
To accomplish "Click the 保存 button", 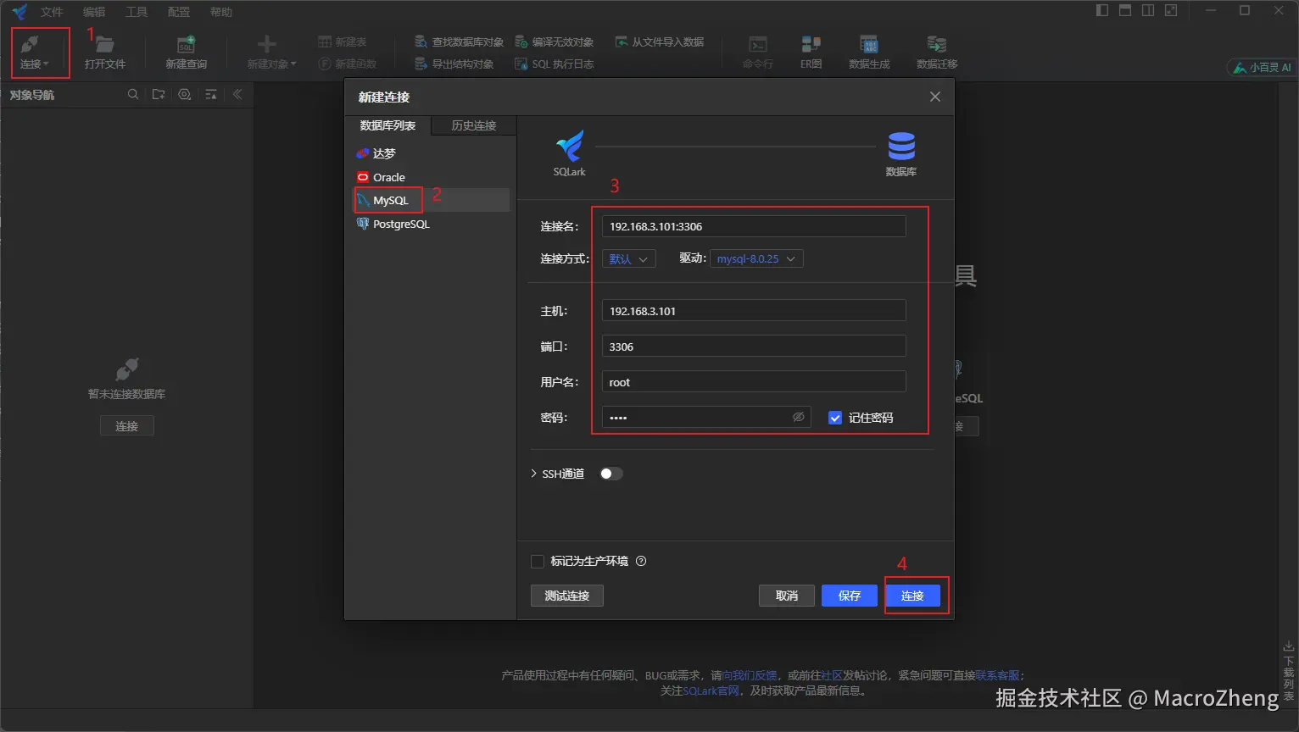I will tap(850, 596).
